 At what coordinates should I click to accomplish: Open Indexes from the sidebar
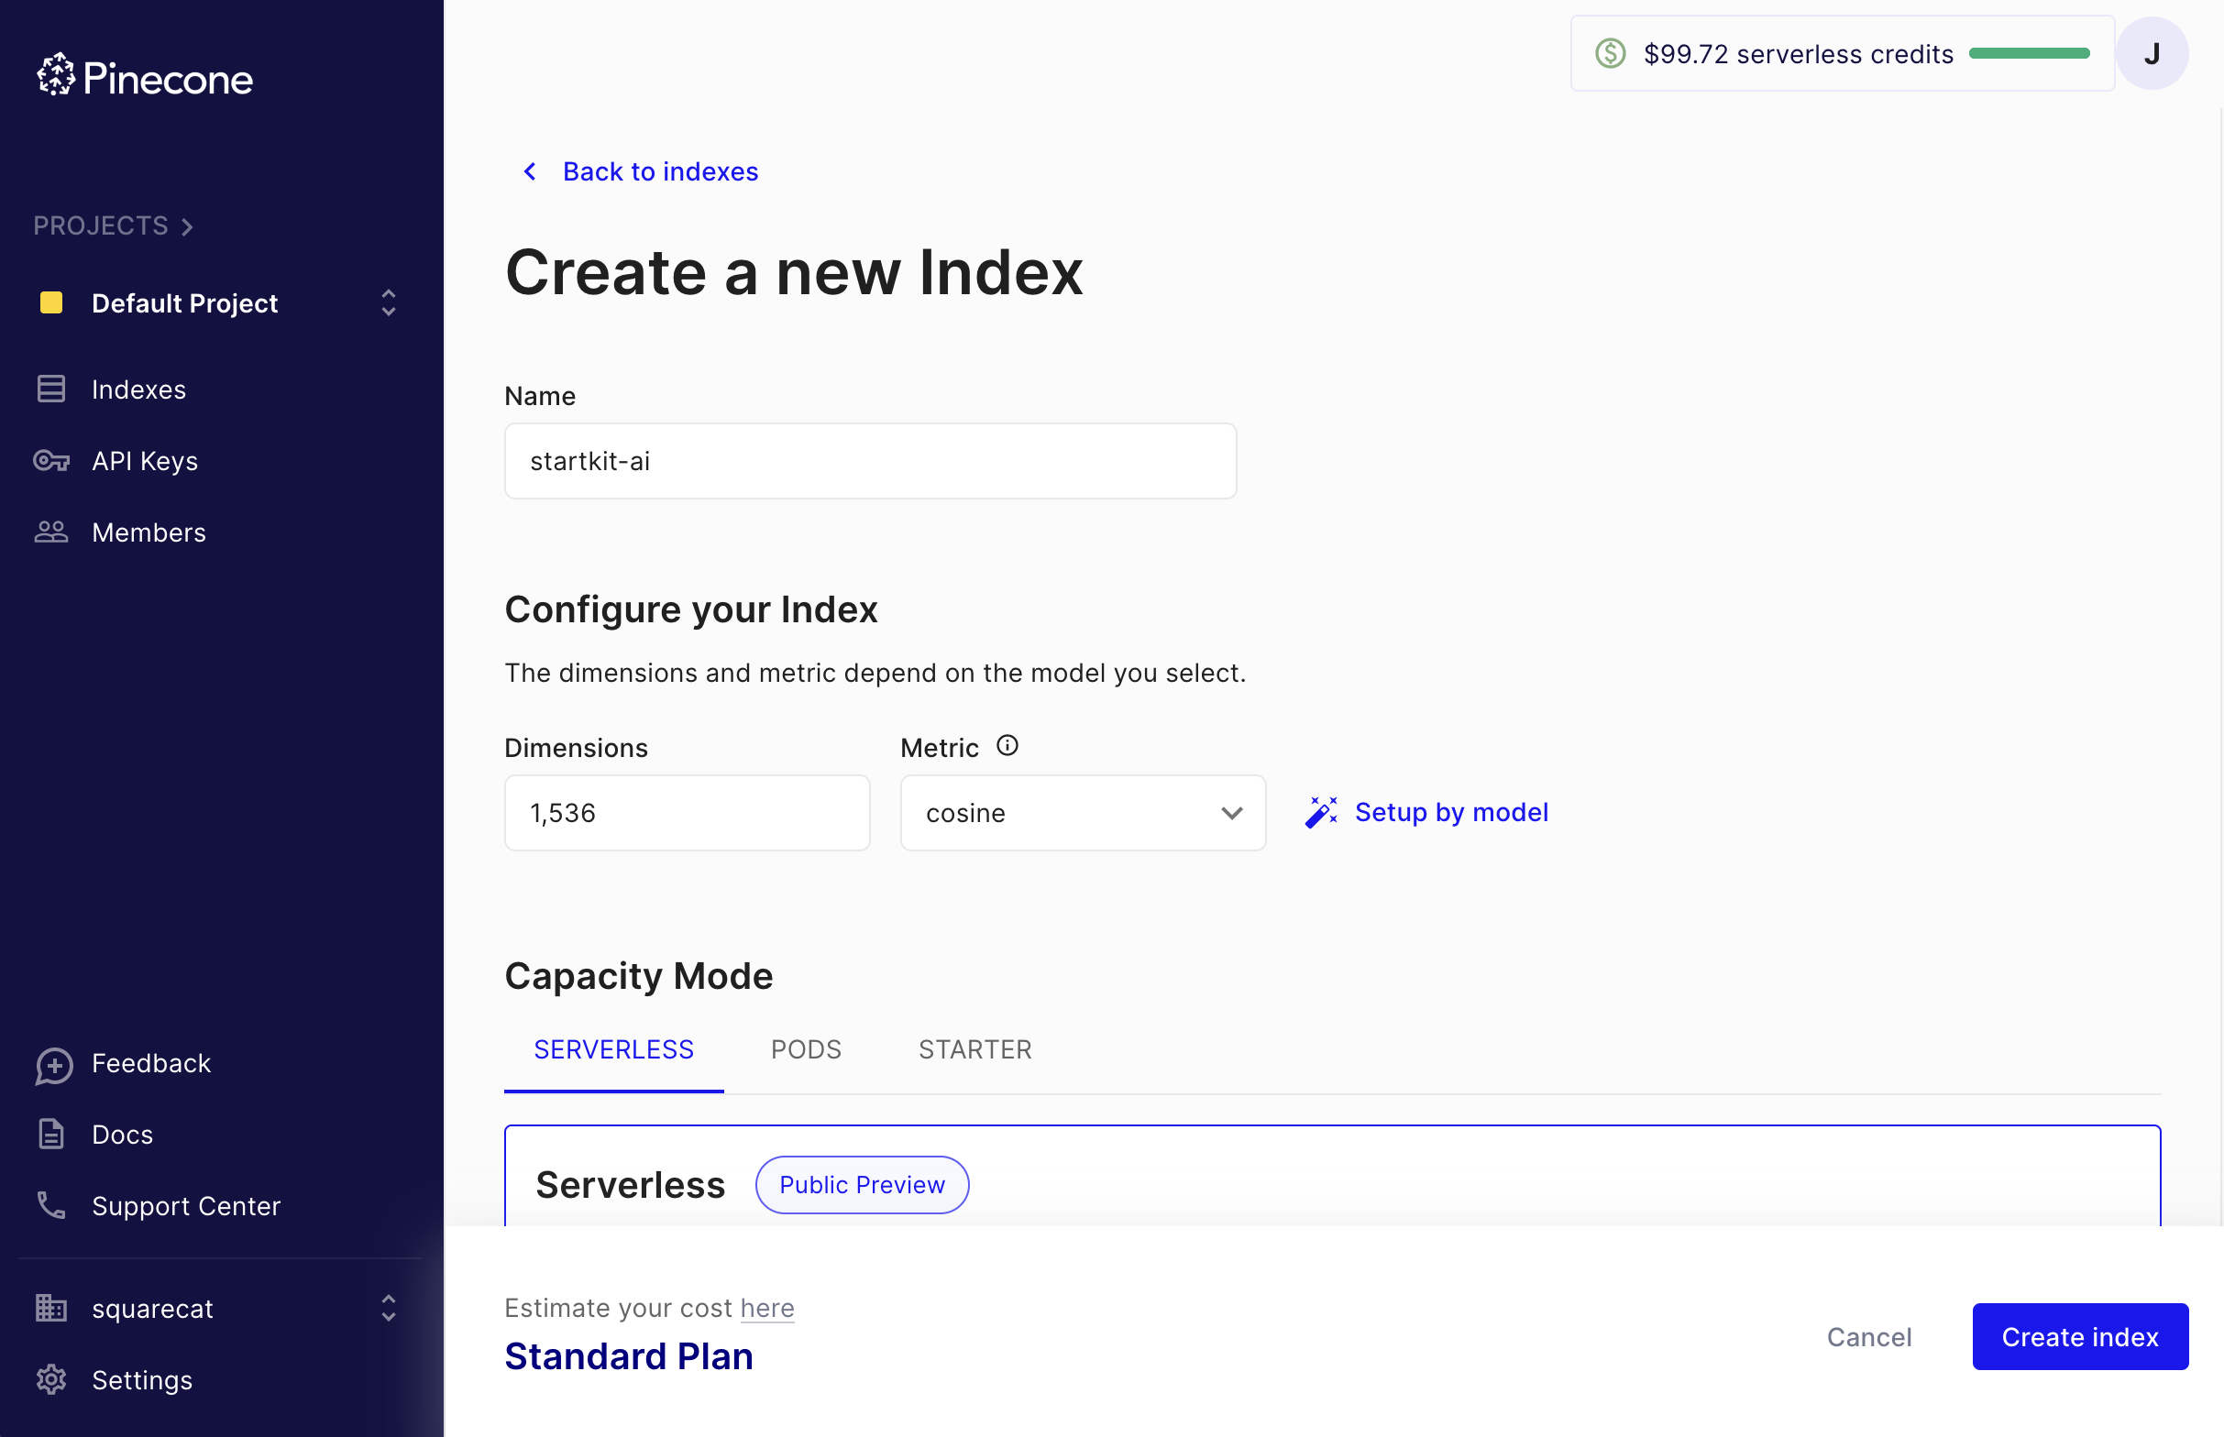138,389
